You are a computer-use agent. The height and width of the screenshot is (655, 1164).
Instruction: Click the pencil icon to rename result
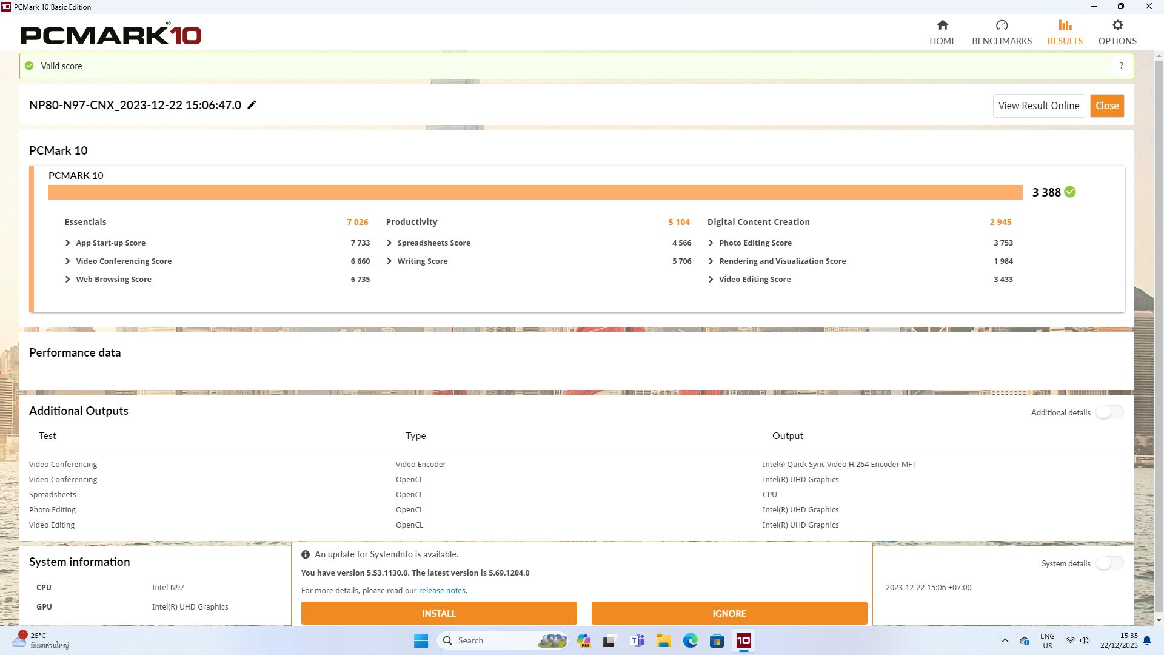pyautogui.click(x=252, y=105)
